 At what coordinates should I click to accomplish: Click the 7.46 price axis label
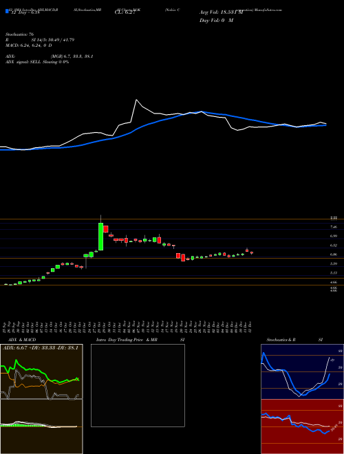tap(334, 227)
